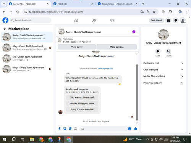Close the Messenger | Facebook tab
The height and width of the screenshot is (143, 191).
[48, 4]
